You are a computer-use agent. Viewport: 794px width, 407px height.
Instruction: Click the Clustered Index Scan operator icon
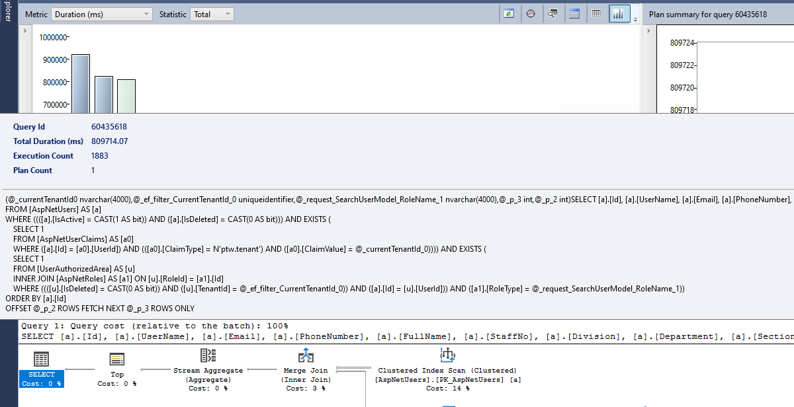coord(447,355)
